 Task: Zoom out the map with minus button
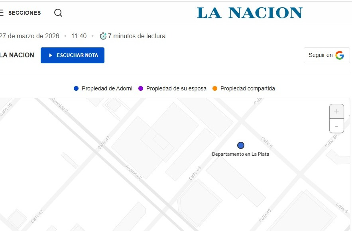336,126
